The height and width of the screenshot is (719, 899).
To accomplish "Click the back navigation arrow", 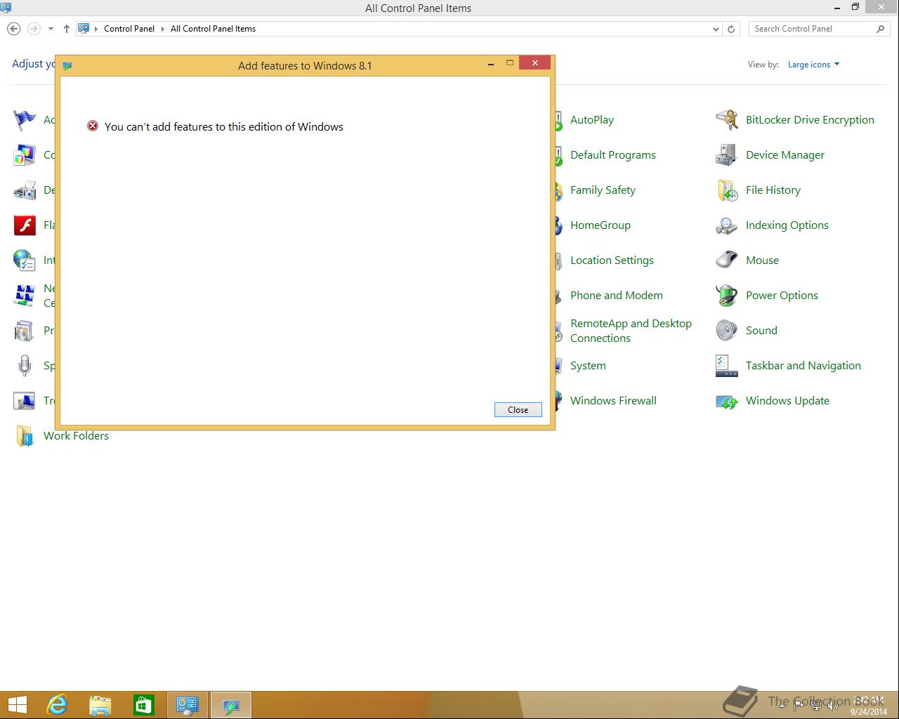I will pyautogui.click(x=13, y=29).
